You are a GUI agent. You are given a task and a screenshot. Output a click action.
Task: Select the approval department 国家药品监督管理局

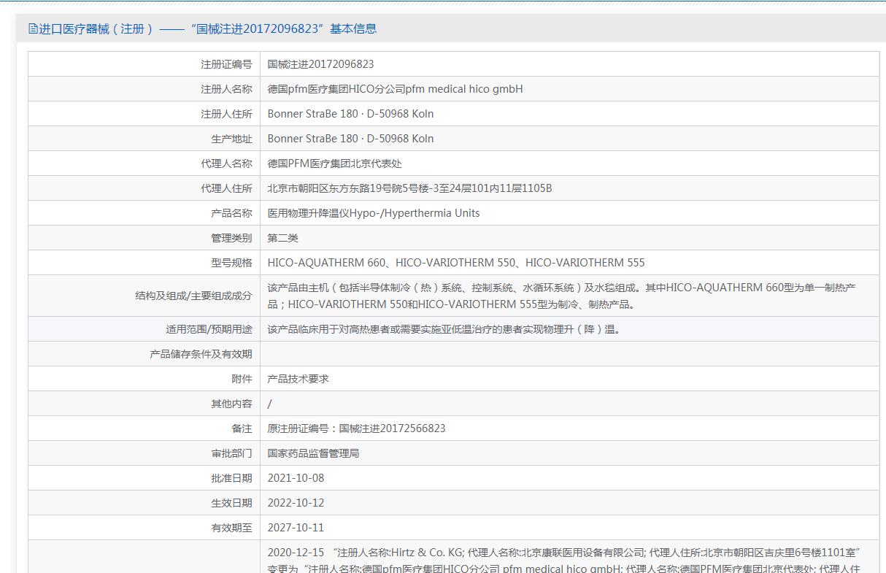tap(314, 453)
